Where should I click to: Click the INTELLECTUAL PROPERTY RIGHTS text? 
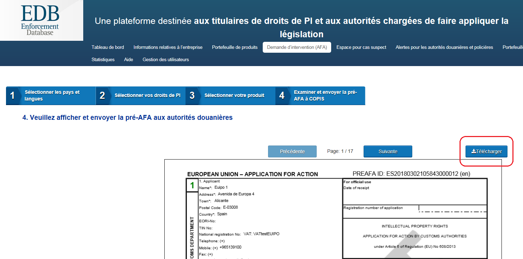[415, 226]
